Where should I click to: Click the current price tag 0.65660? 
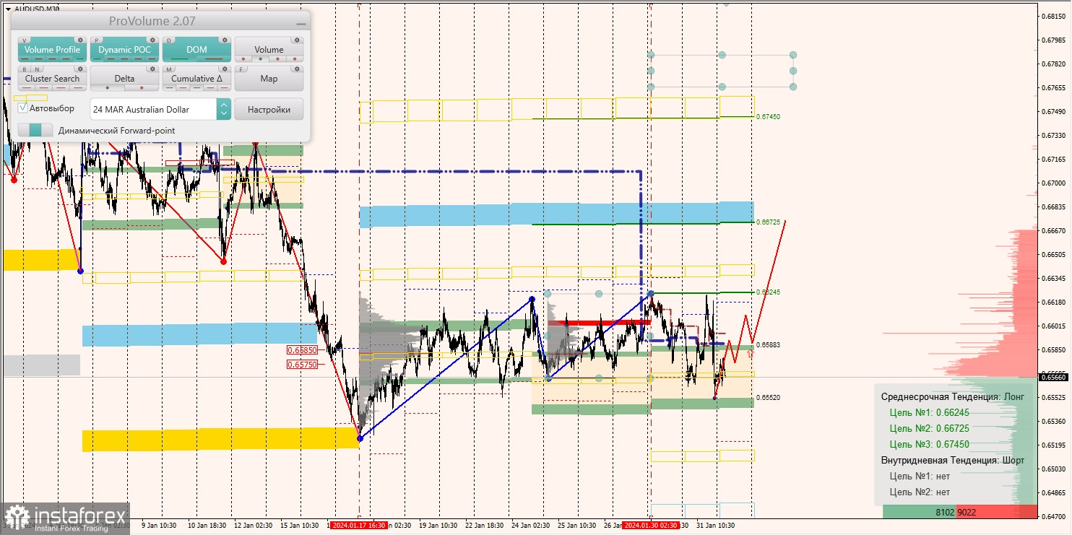(1054, 376)
